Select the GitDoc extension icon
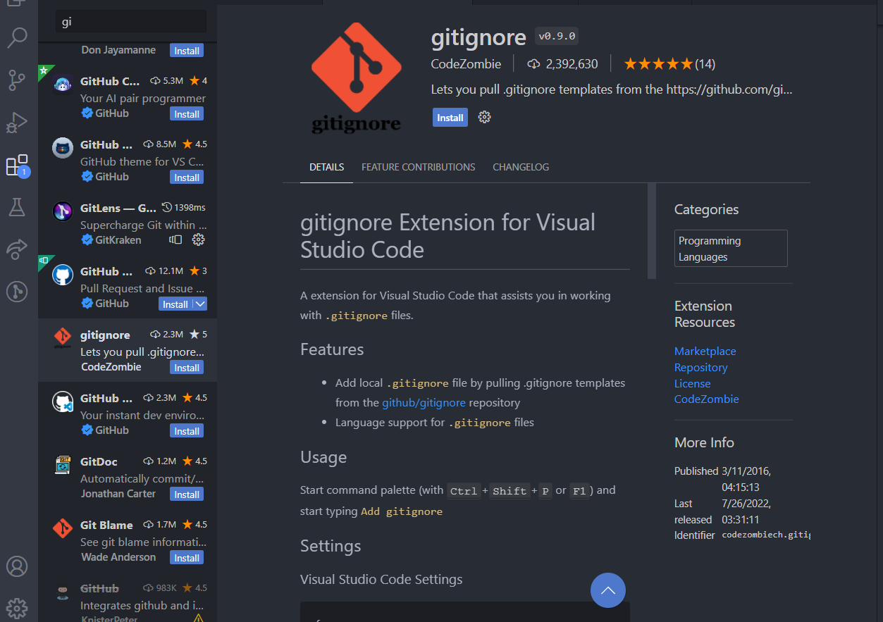The width and height of the screenshot is (883, 622). tap(63, 465)
